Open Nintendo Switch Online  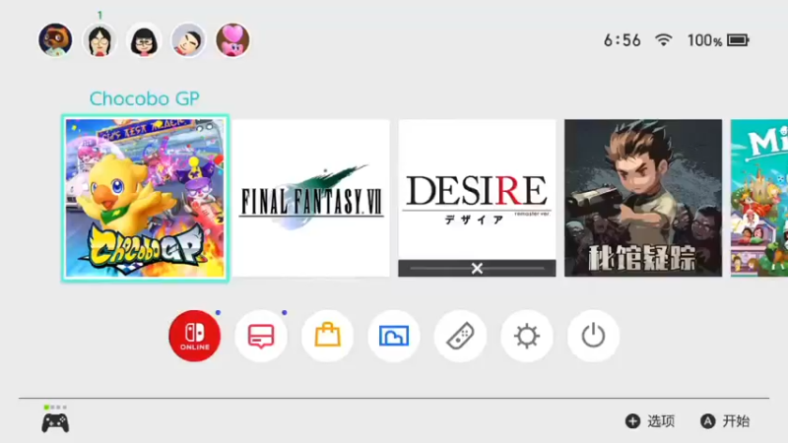click(x=194, y=336)
